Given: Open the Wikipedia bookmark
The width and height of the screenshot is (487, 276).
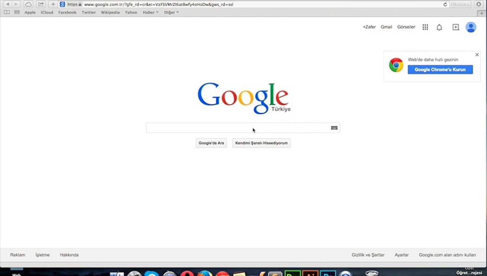Looking at the screenshot, I should (x=110, y=12).
